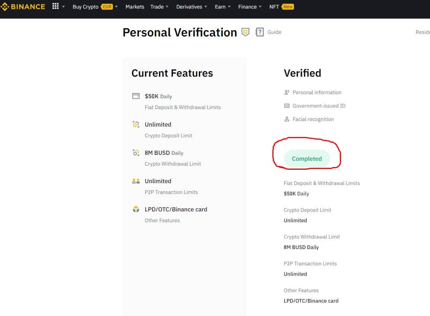Viewport: 430px width, 316px height.
Task: Click the 'Personal Verification' page title
Action: (x=180, y=32)
